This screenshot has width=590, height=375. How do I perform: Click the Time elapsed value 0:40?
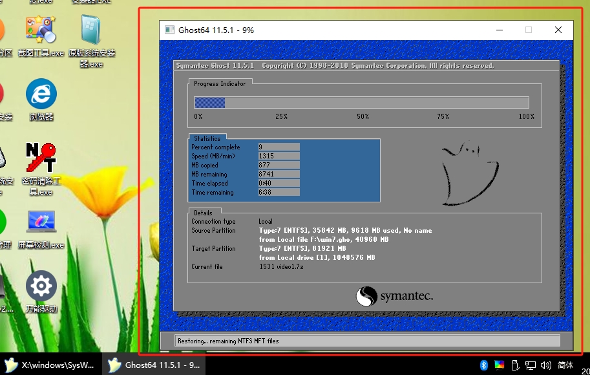tap(279, 183)
